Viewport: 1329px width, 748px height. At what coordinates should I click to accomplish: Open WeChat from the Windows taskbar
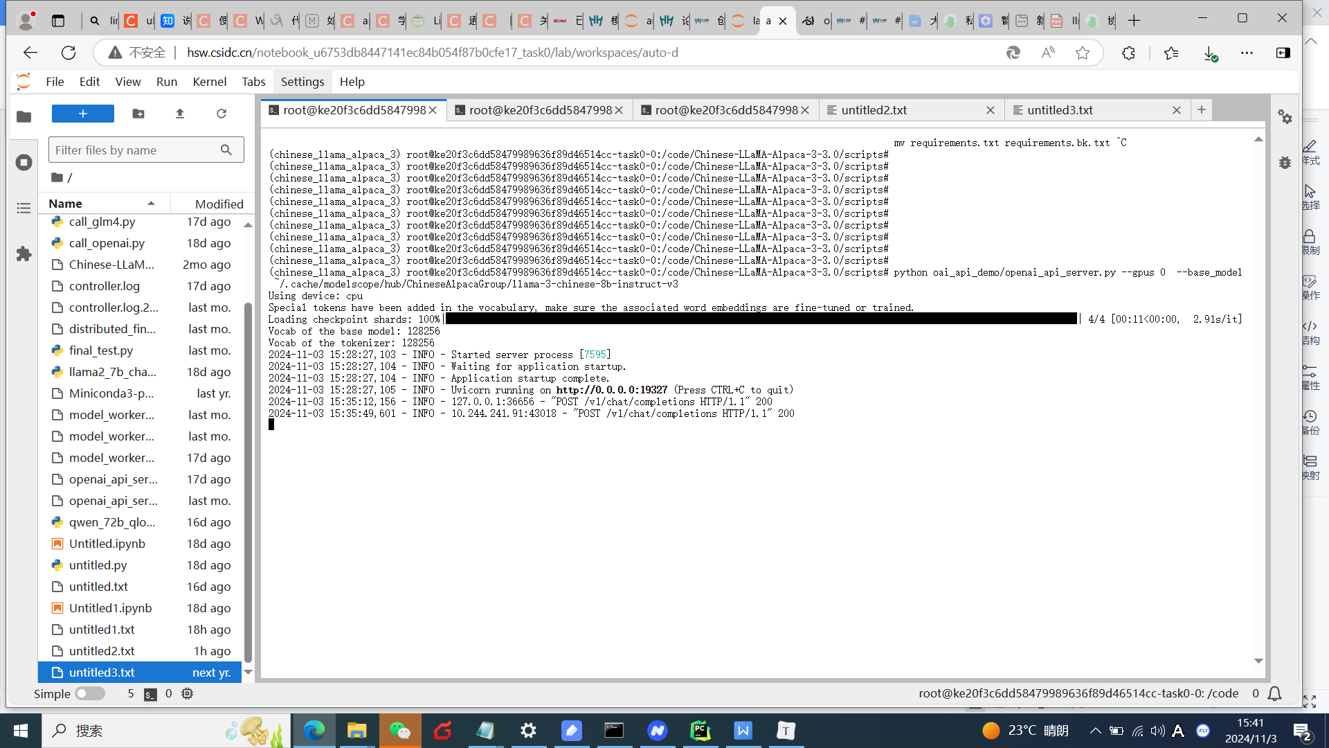click(399, 731)
